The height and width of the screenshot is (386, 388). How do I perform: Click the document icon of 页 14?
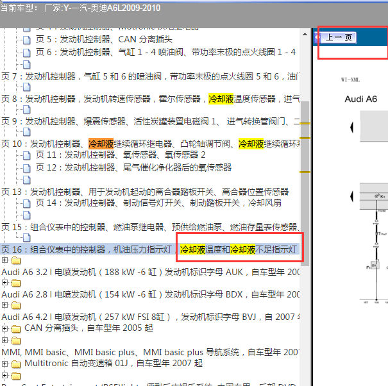point(26,203)
